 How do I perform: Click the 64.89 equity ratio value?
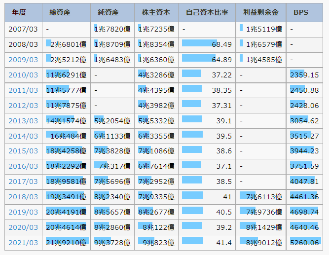coord(222,60)
